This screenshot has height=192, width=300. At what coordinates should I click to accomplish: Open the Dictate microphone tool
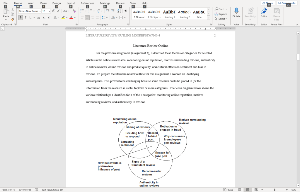point(236,13)
